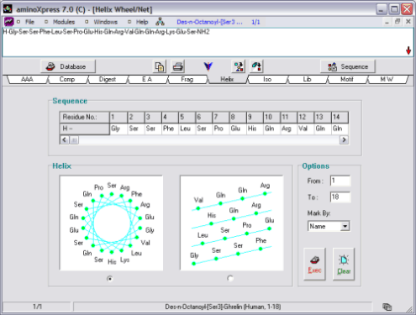The image size is (416, 315).
Task: Click the Exec button
Action: point(314,264)
